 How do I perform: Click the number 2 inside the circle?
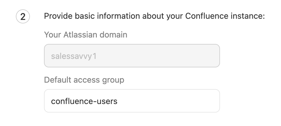click(23, 17)
